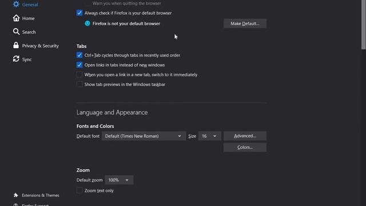Viewport: 366px width, 206px height.
Task: Click the Sync arrows icon
Action: (16, 59)
